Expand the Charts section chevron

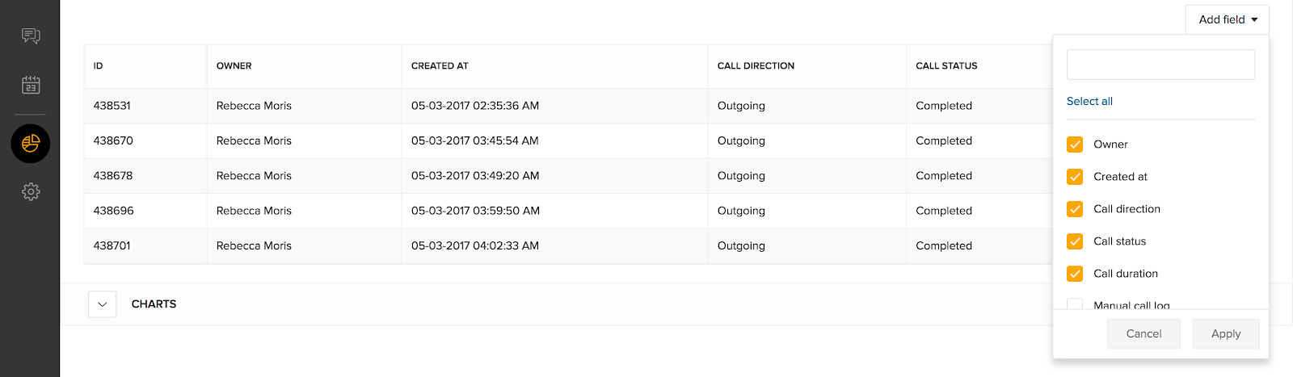(103, 304)
